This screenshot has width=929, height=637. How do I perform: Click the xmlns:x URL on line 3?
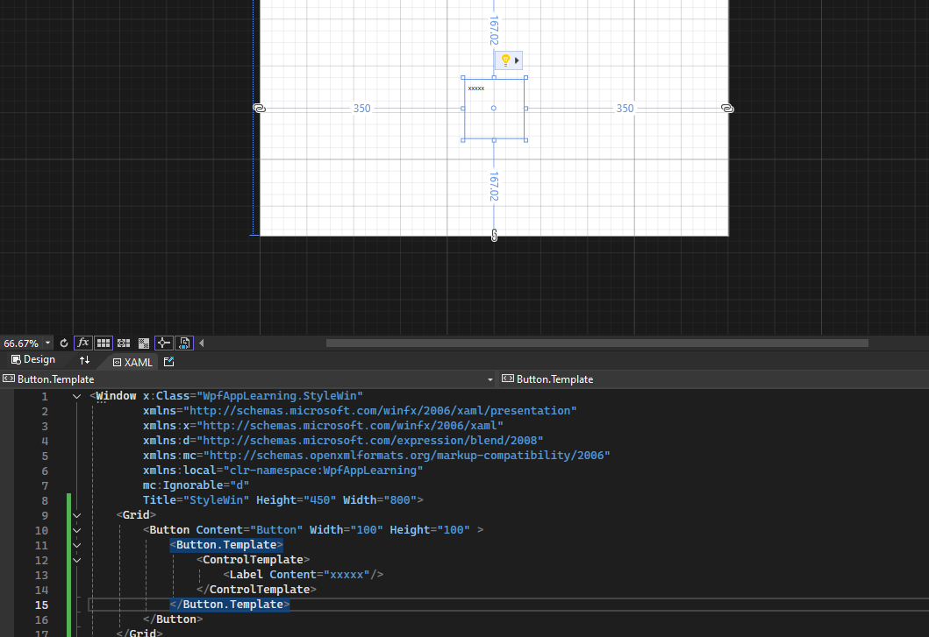350,425
